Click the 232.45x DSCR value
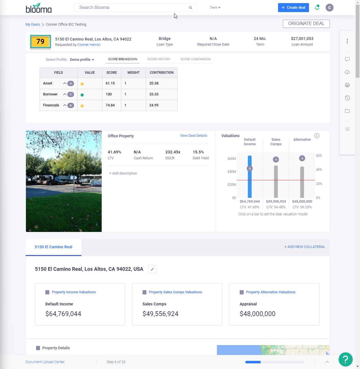 173,152
